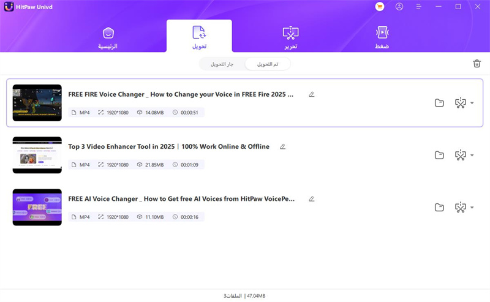
Task: Click the FREE FIRE video thumbnail
Action: coord(37,103)
